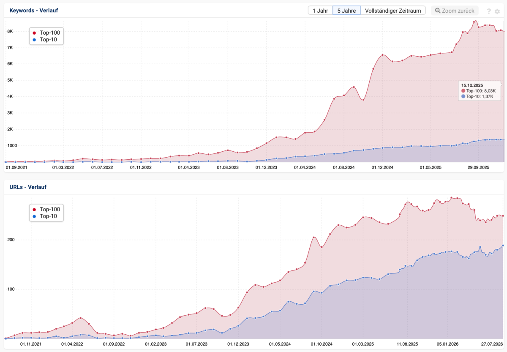Screen dimensions: 507x352
Task: Click the 01.11.2022 axis date
Action: (141, 167)
